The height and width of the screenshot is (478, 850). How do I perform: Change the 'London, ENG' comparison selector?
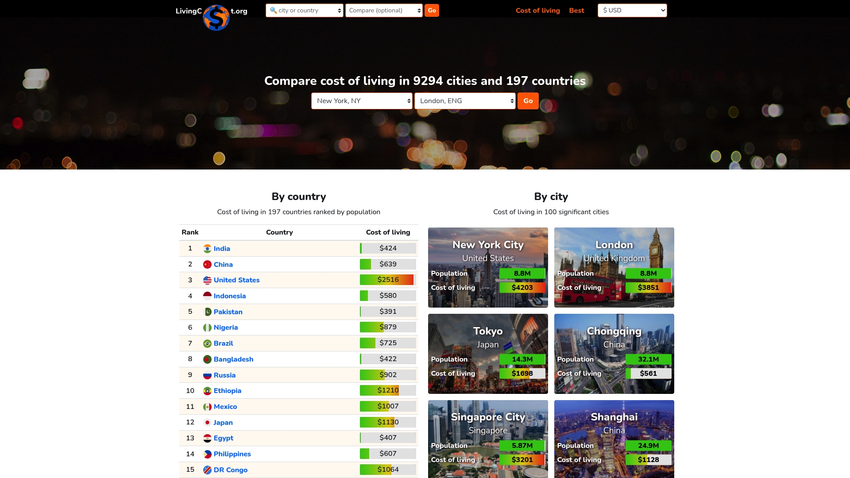coord(465,100)
